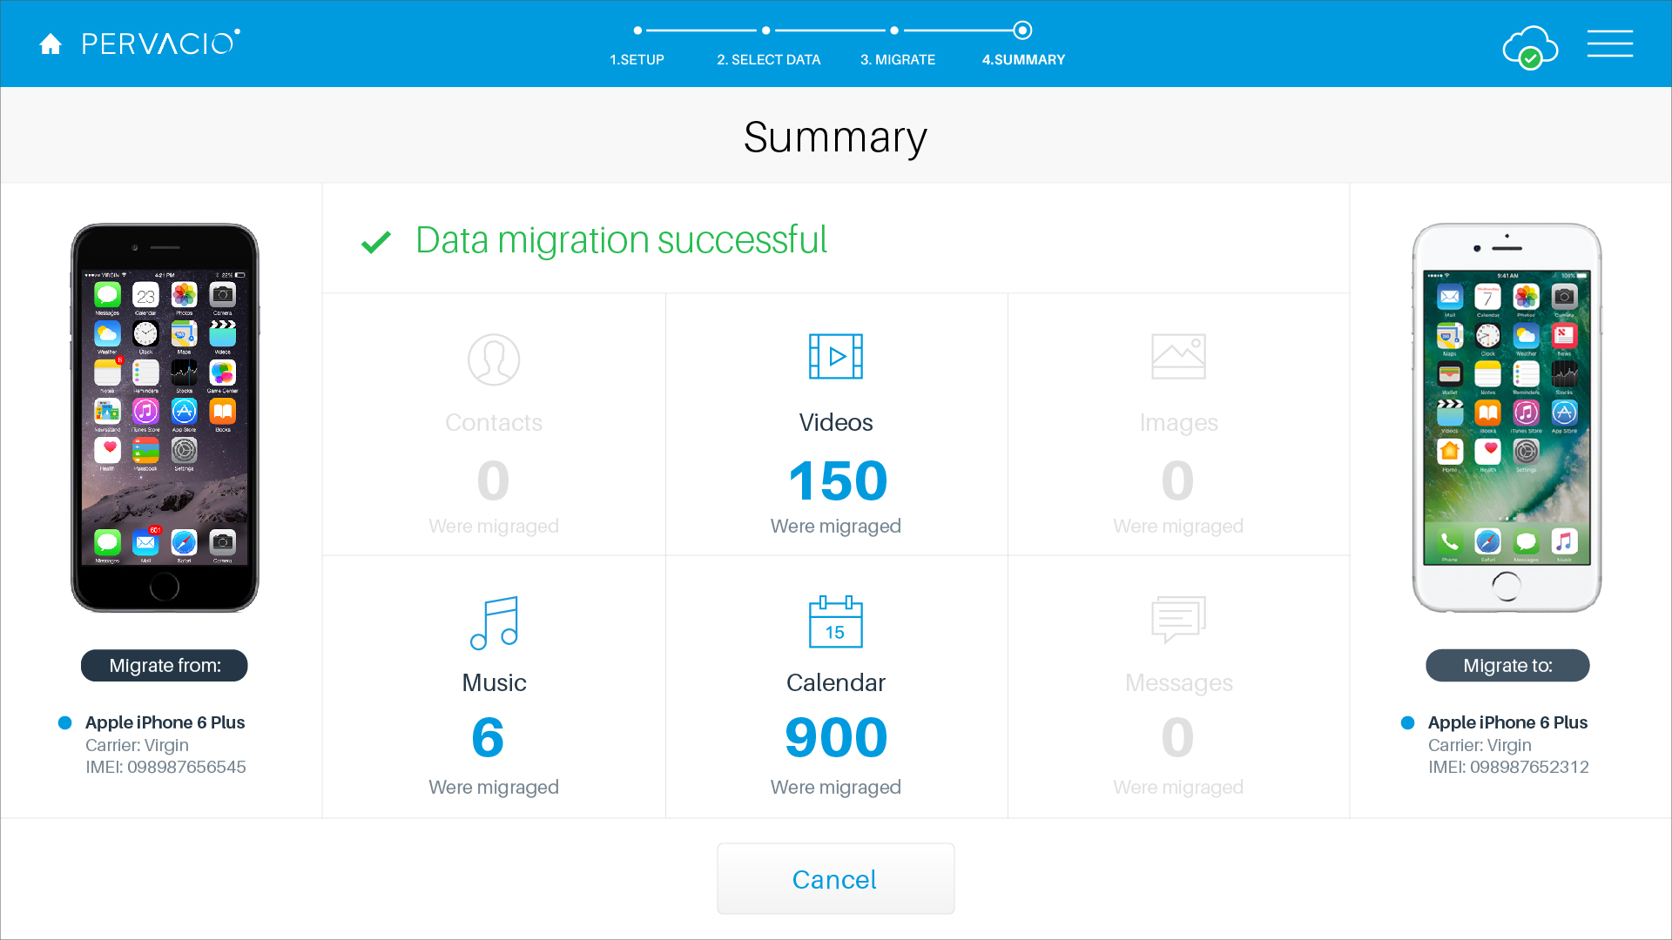1672x940 pixels.
Task: Select the Music note icon
Action: tap(494, 623)
